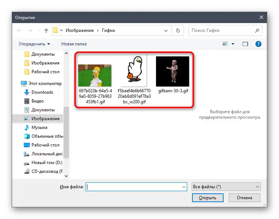Click the Музыка note icon
This screenshot has height=219, width=279.
27,127
